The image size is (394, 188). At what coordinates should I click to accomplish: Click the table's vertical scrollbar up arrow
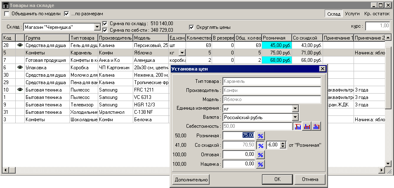(x=388, y=38)
